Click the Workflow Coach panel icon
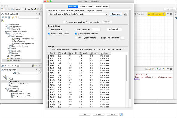Screen dimensions: 177x118 point(2,66)
